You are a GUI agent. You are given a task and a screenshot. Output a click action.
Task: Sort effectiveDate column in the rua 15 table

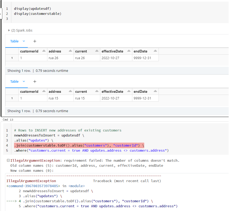tap(129, 91)
